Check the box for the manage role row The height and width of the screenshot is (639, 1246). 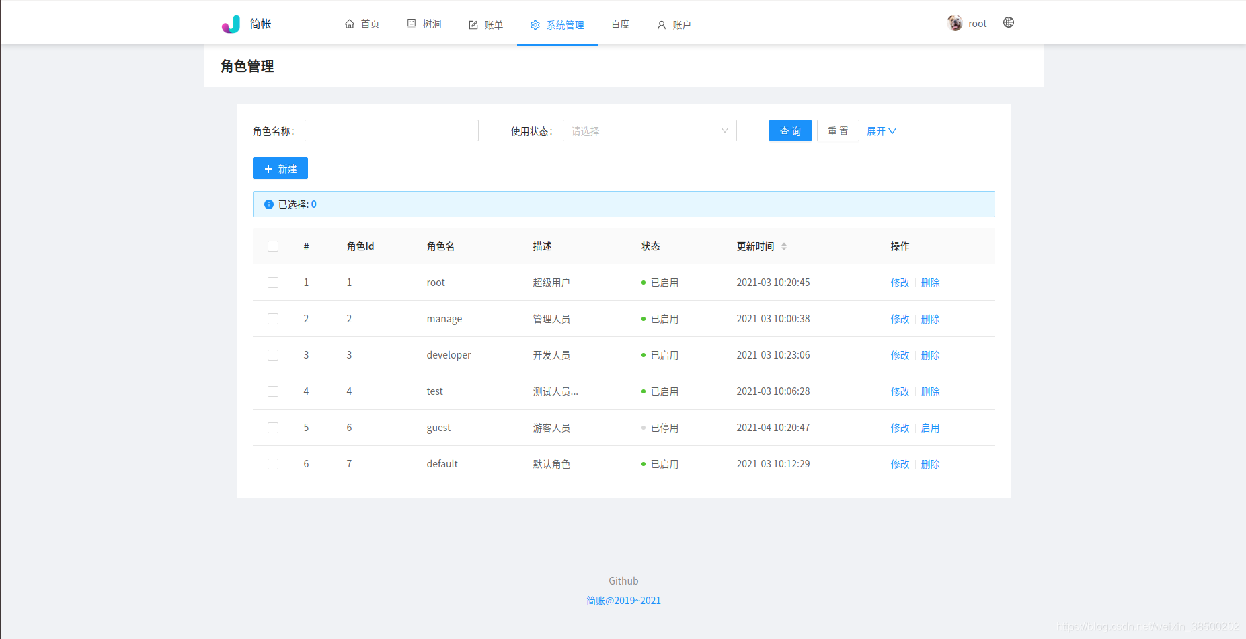pyautogui.click(x=273, y=319)
